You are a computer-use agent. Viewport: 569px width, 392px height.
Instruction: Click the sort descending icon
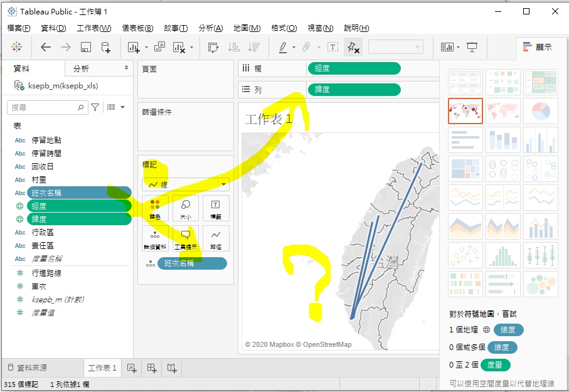click(x=254, y=47)
